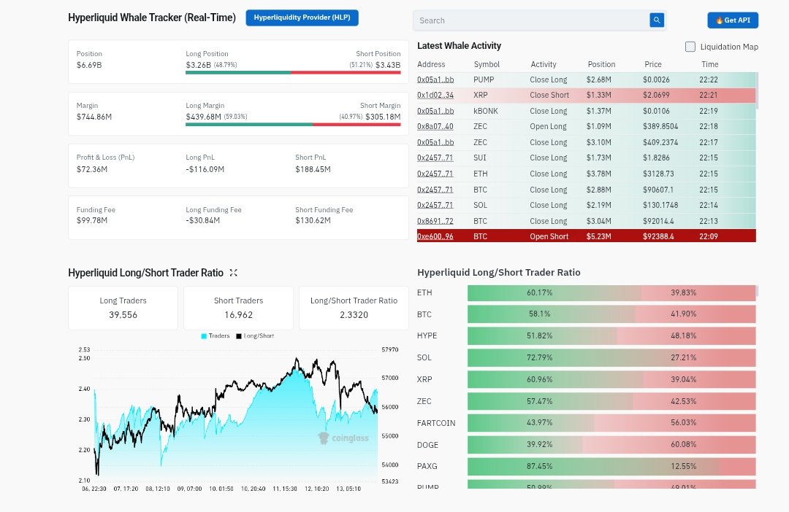Select the PAXG long/short ratio bar

[x=611, y=466]
